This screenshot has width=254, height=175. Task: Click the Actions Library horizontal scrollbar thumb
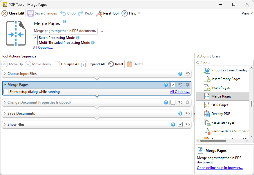[213, 141]
